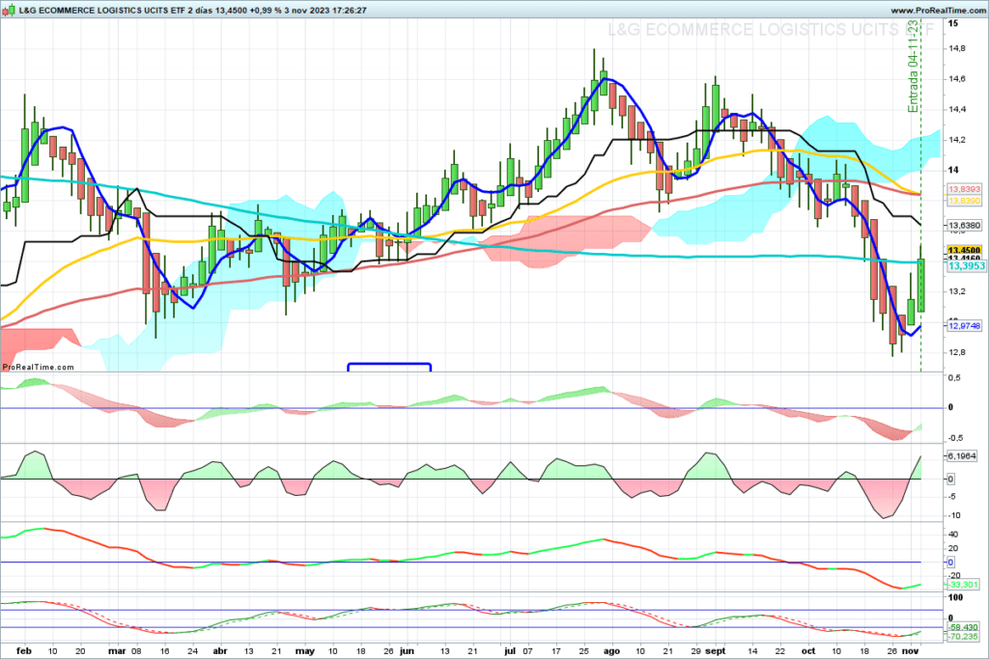Click the 'oct' date axis label

808,651
